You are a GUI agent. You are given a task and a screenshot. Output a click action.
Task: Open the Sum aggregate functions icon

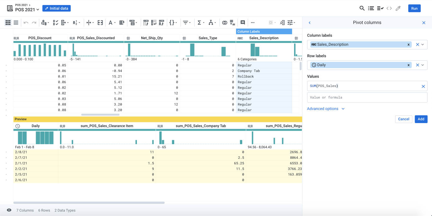pyautogui.click(x=200, y=22)
